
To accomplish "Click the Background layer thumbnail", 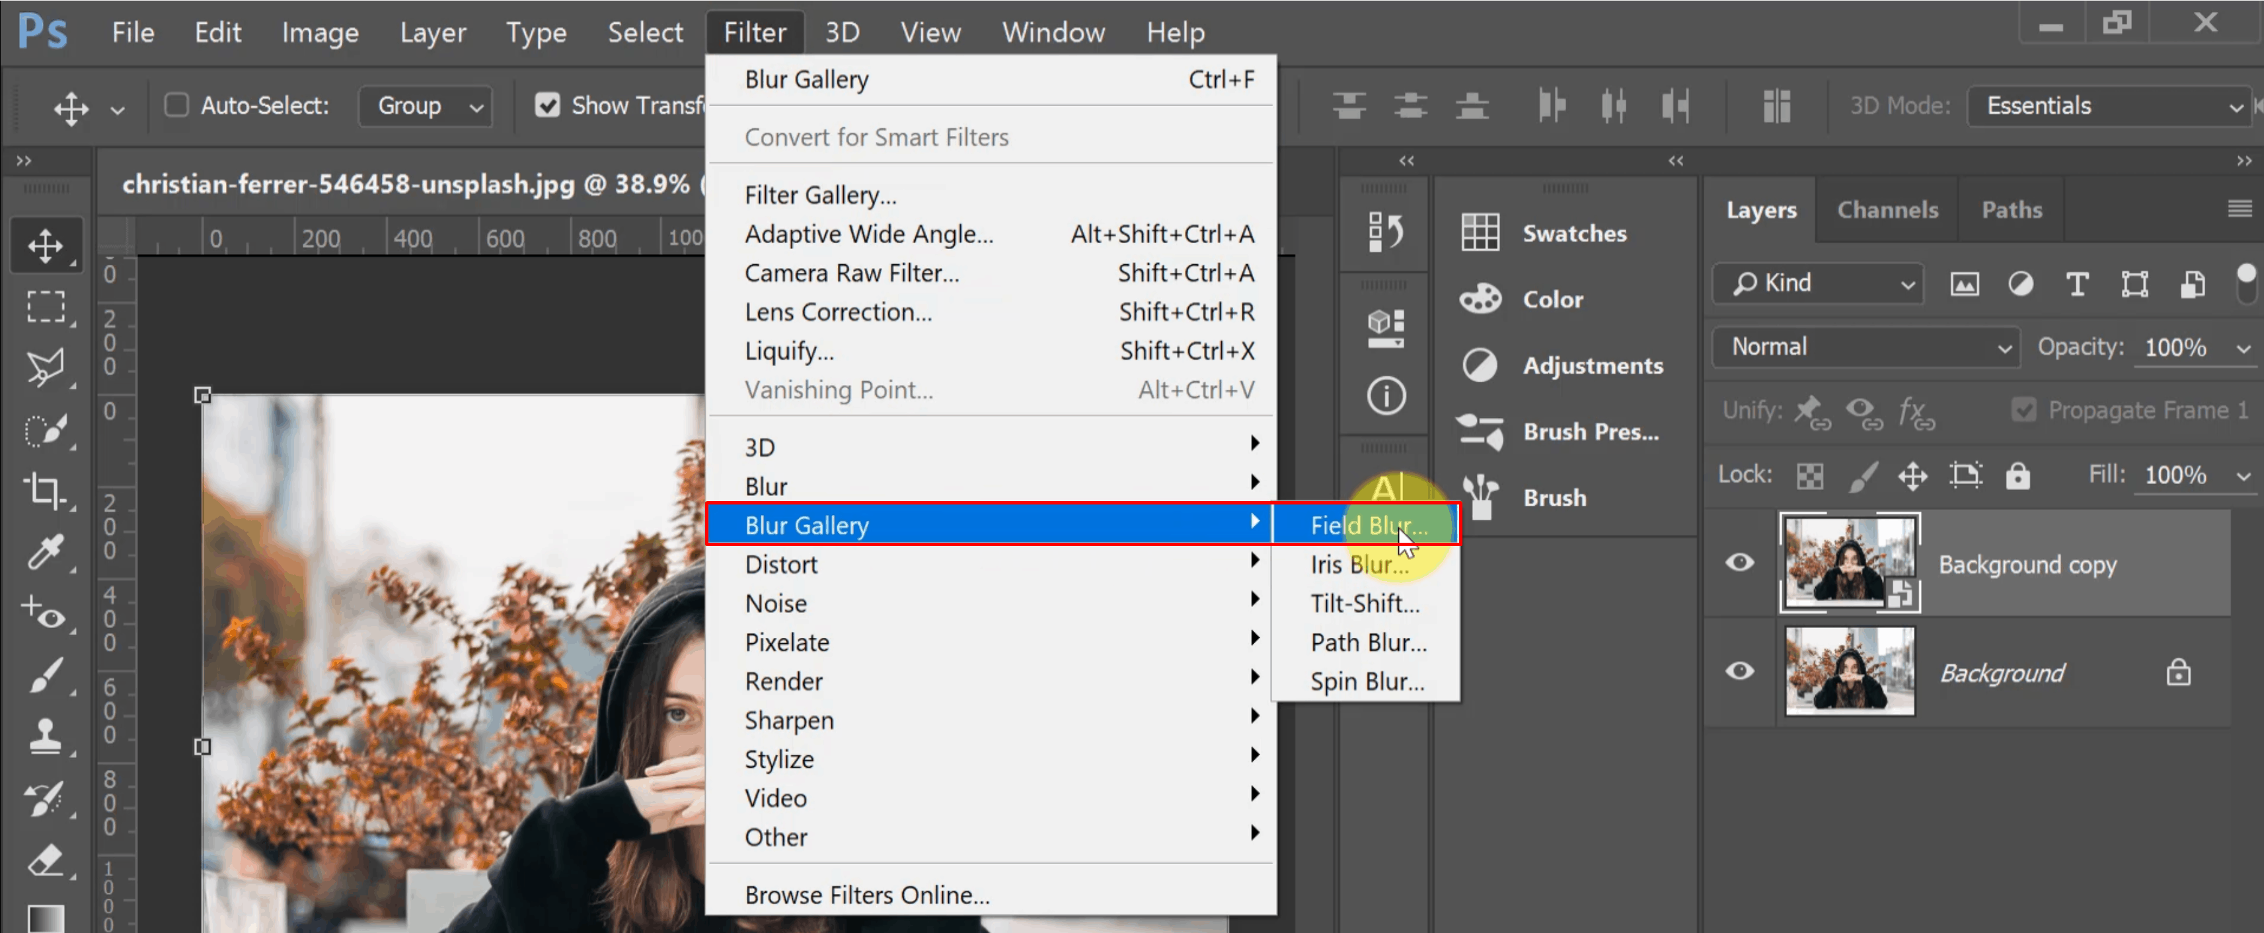I will click(1850, 672).
